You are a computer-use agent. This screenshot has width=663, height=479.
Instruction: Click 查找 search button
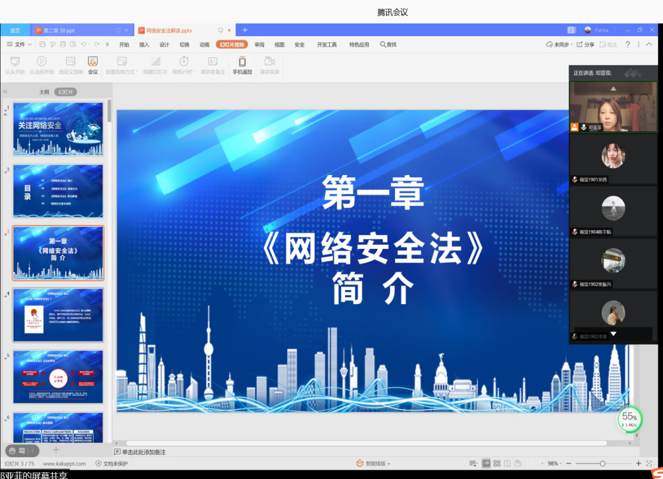click(388, 44)
